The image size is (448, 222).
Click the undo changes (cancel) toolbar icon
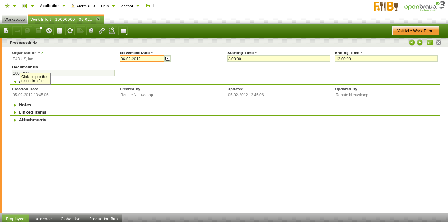49,31
